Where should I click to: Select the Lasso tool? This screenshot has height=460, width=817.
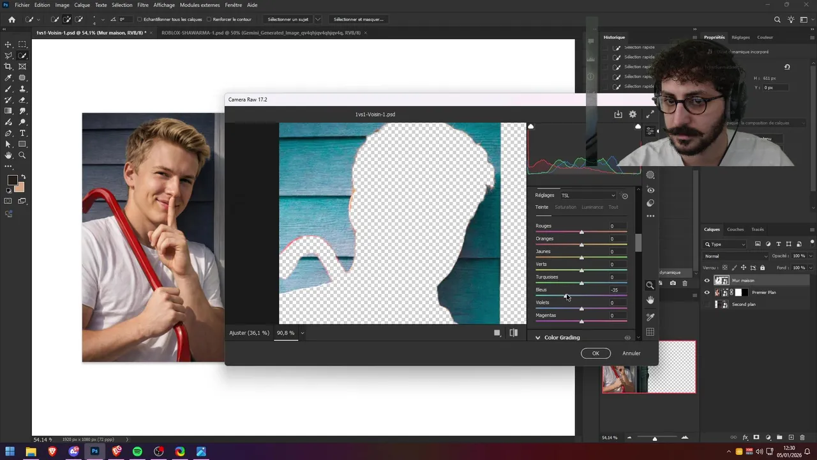[x=8, y=56]
